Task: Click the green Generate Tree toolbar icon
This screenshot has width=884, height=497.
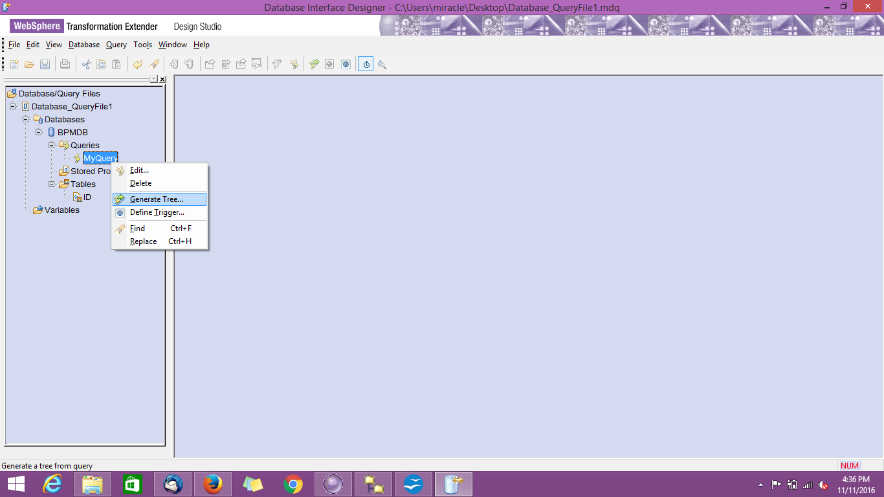Action: [314, 64]
